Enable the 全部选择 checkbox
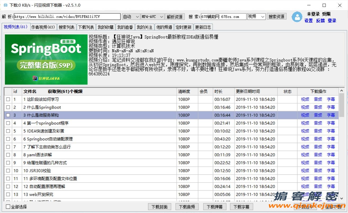Screen dimensions: 348x213 click(x=8, y=207)
